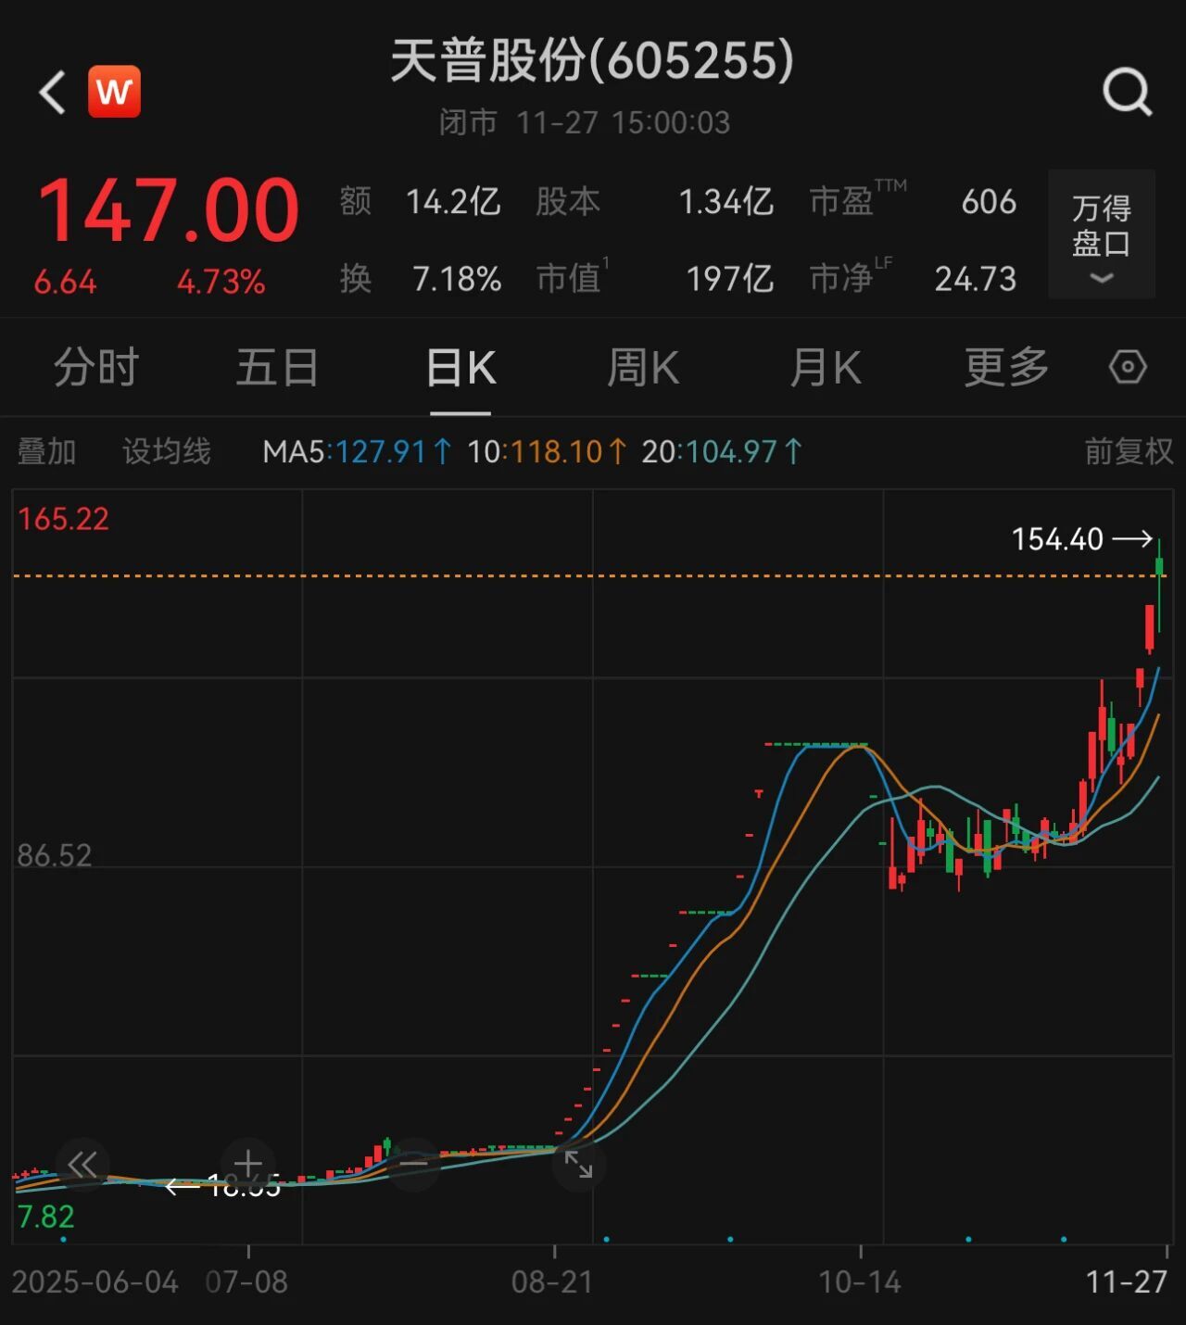
Task: Toggle the MA20 moving average display
Action: 721,453
